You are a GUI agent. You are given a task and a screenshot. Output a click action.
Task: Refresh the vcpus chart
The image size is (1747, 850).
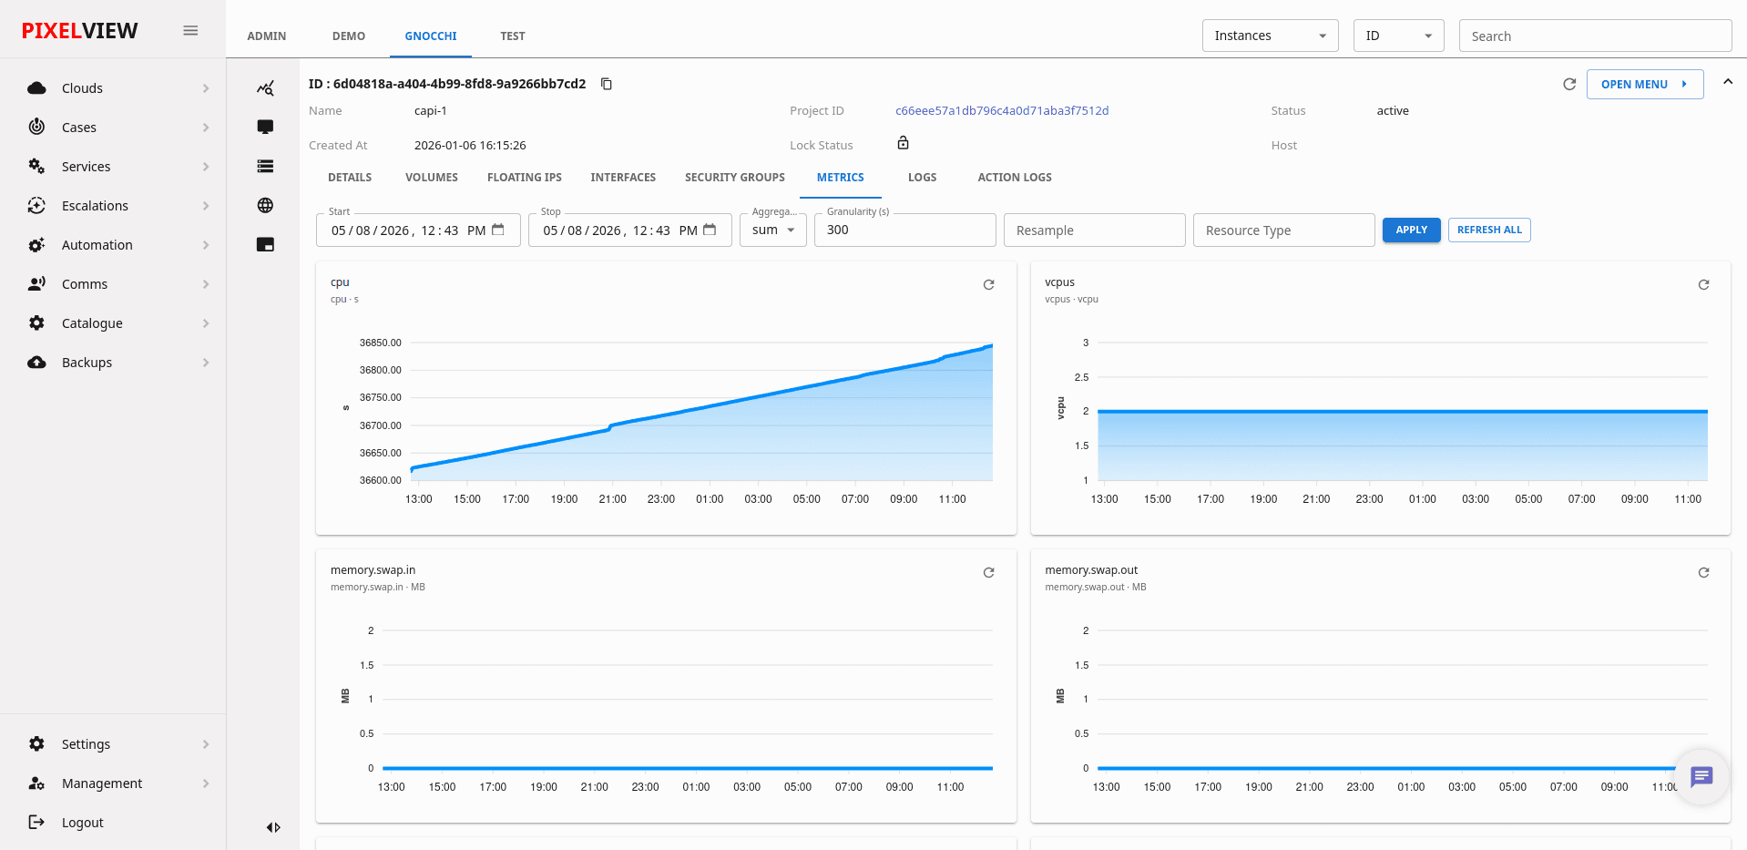coord(1703,284)
